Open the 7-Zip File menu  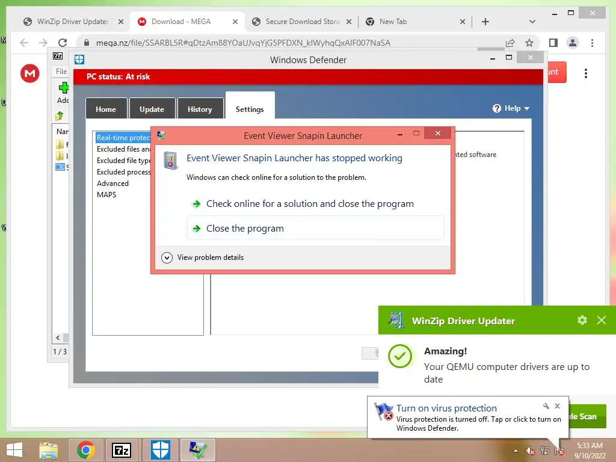point(61,71)
